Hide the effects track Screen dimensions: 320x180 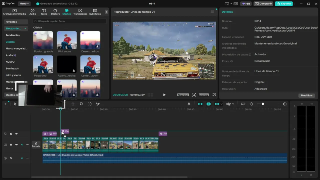(x=16, y=134)
